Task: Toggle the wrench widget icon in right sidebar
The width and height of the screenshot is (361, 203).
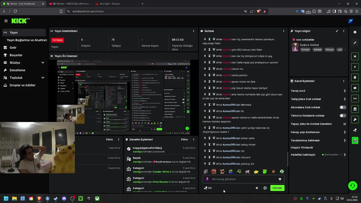Action: (x=355, y=119)
